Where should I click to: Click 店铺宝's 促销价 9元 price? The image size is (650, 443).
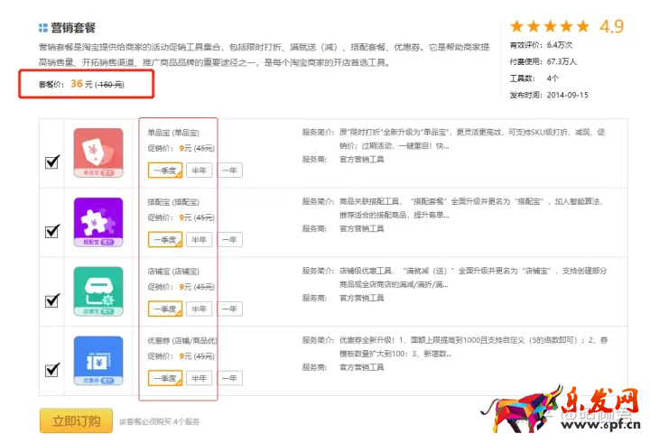pos(181,287)
